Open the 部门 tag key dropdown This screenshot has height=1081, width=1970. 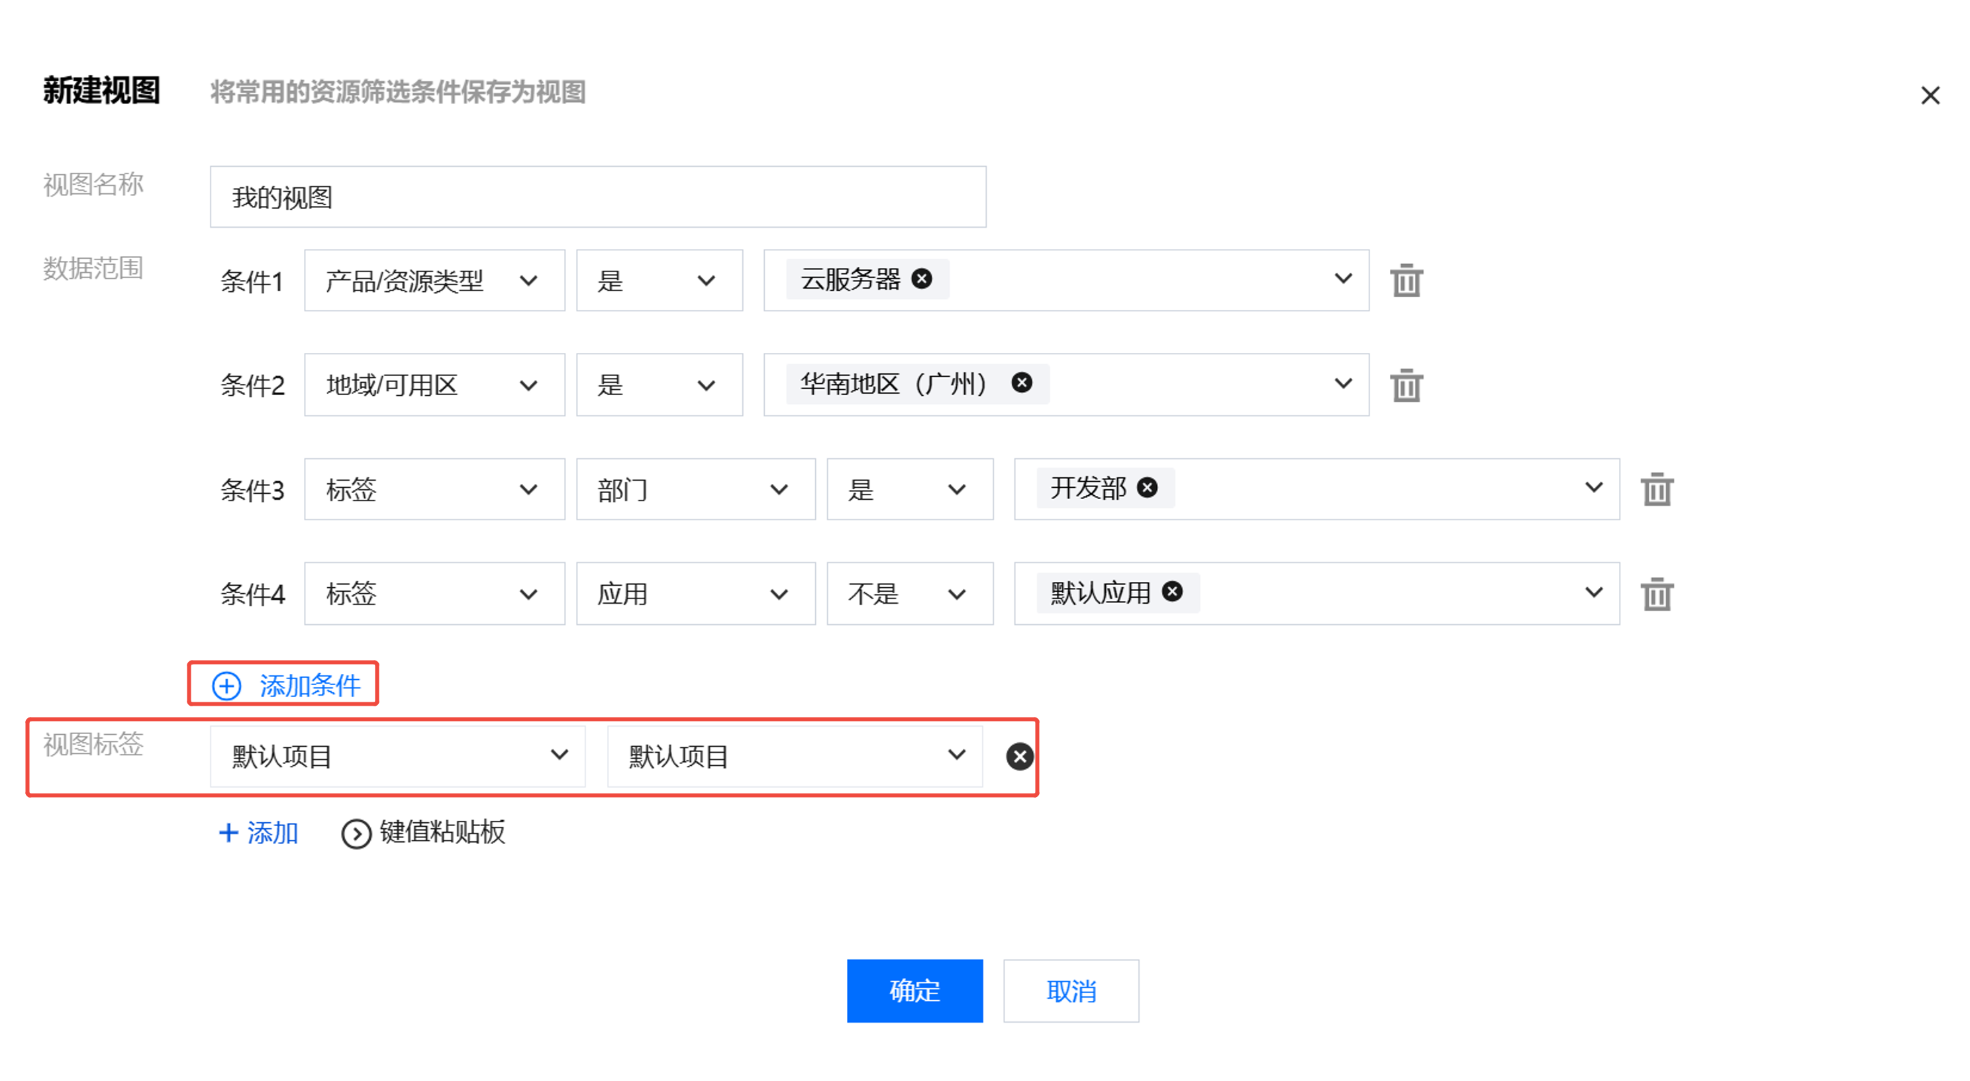click(x=695, y=489)
